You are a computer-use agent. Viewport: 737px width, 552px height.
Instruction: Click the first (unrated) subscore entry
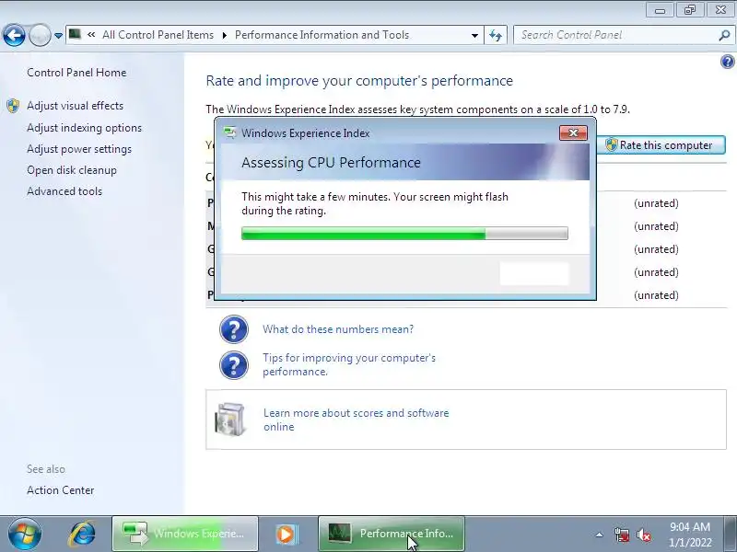[x=656, y=203]
